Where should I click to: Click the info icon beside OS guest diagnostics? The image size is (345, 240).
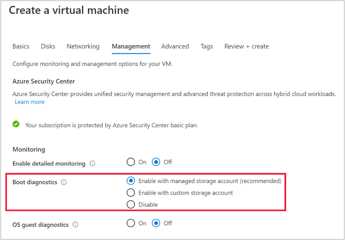tap(75, 225)
